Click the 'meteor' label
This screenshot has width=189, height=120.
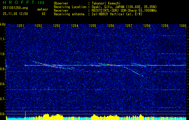point(43,9)
